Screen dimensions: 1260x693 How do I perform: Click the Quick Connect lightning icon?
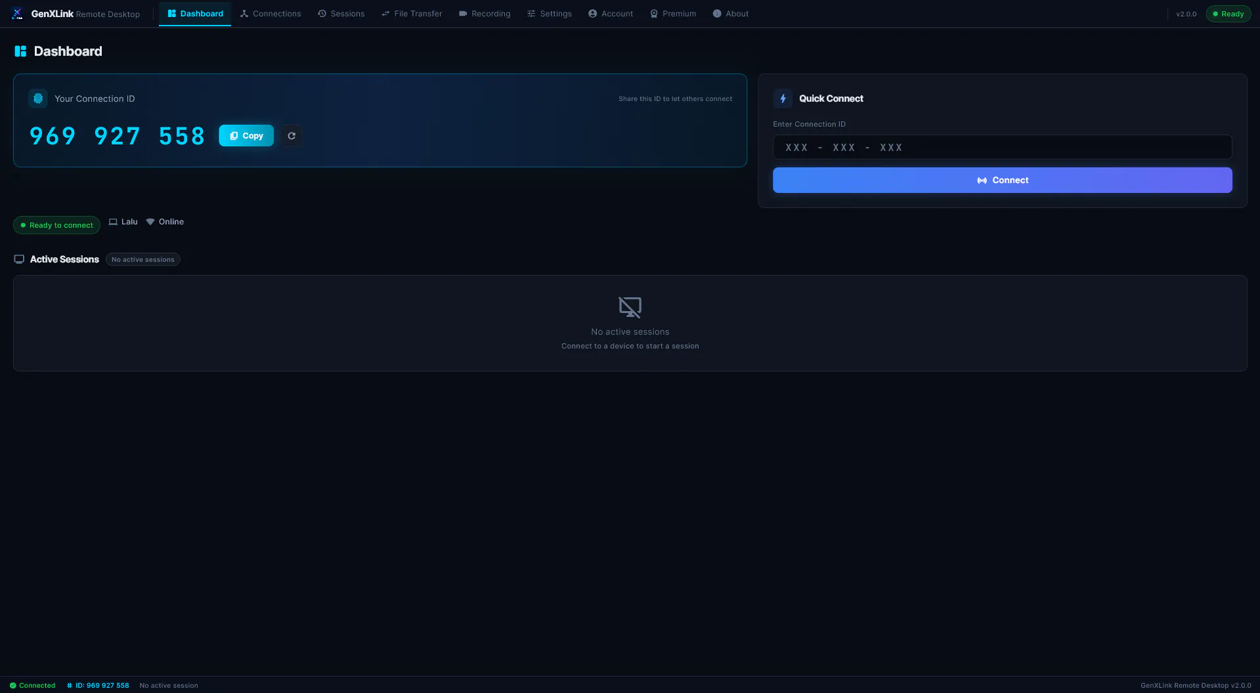point(783,98)
